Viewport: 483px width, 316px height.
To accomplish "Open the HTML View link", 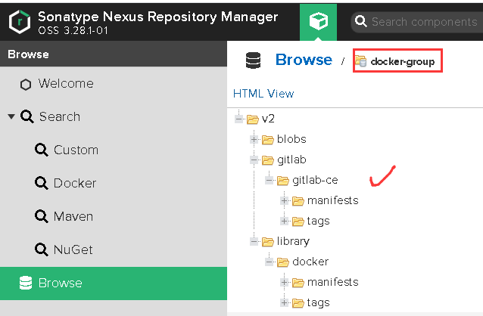I will 263,94.
